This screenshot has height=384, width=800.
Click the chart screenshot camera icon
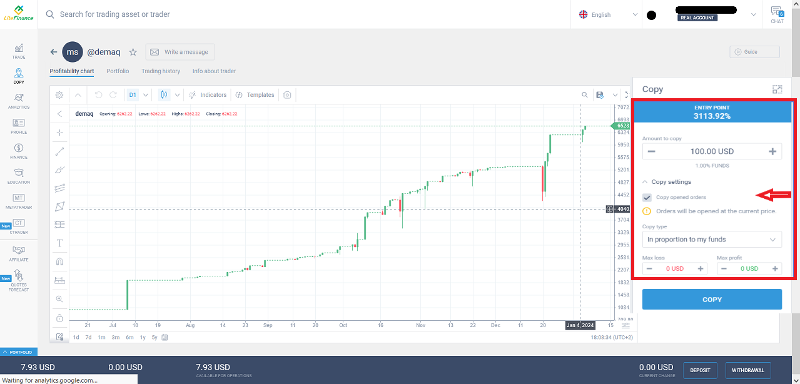coord(287,95)
